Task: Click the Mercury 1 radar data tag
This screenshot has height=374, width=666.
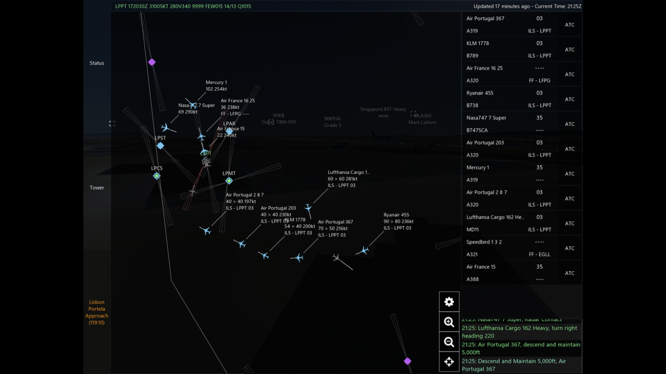Action: pyautogui.click(x=216, y=86)
